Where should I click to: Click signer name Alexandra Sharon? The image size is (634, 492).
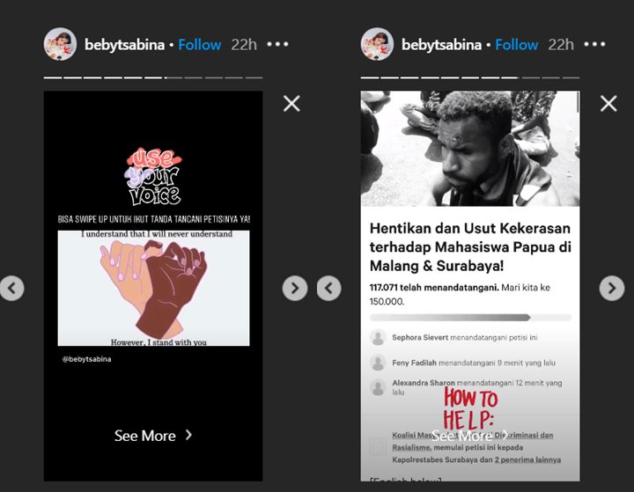424,383
